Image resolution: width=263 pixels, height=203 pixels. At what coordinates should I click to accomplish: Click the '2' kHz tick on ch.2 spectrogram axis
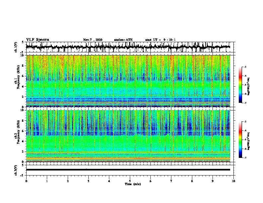pyautogui.click(x=23, y=152)
